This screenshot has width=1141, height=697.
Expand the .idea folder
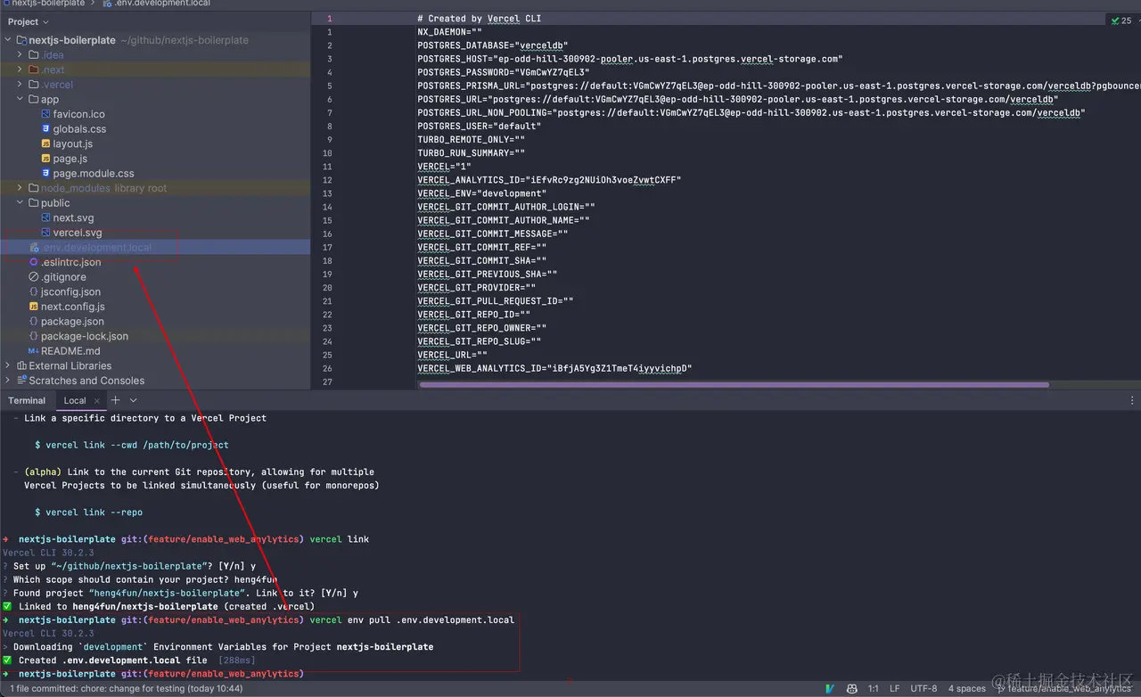[20, 54]
